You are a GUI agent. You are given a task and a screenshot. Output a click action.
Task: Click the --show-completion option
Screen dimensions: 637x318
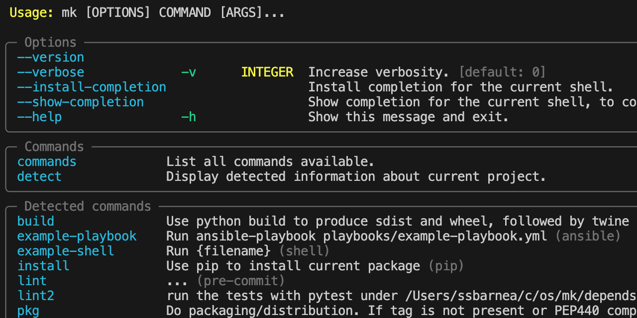[80, 102]
